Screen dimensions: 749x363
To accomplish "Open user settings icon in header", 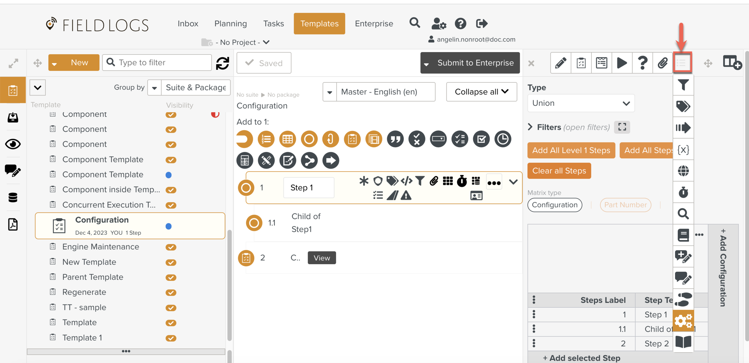I will click(x=439, y=23).
